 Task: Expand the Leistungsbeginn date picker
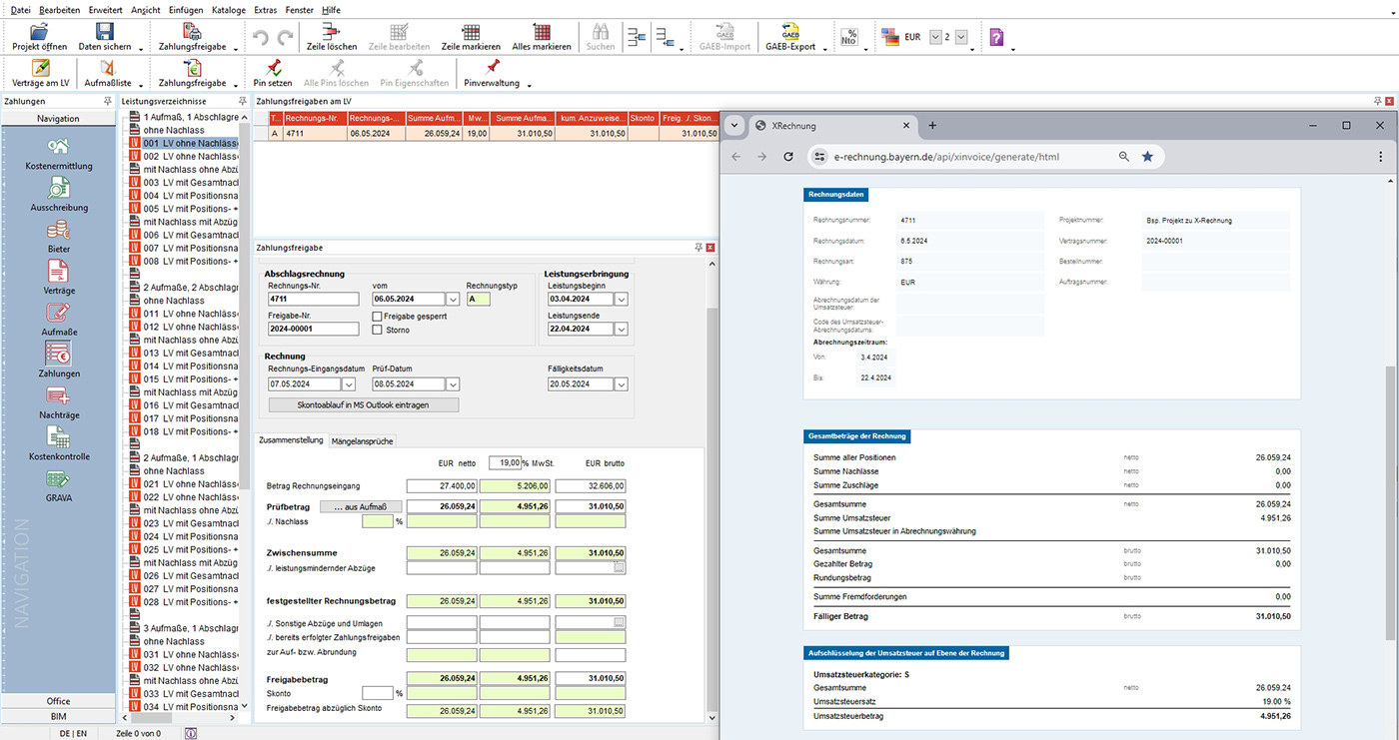621,299
